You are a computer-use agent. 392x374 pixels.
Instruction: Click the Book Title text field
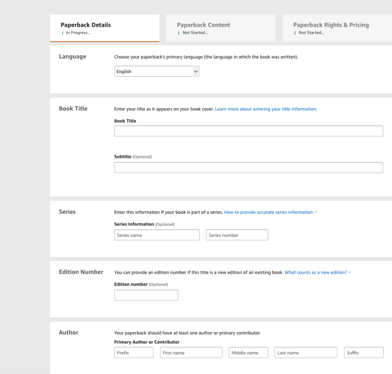click(x=249, y=131)
